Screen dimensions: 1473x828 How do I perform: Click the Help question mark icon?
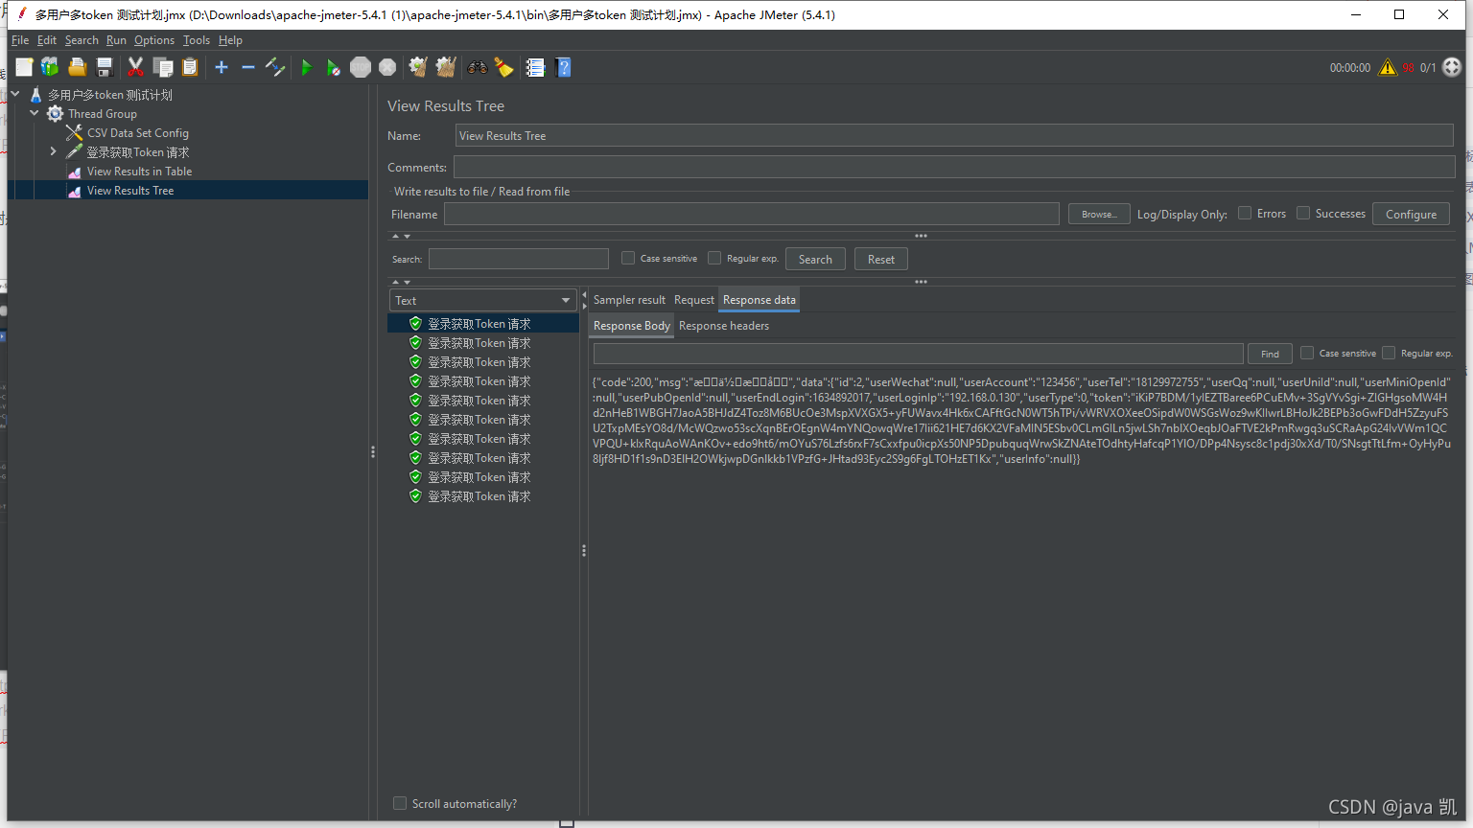pyautogui.click(x=563, y=67)
